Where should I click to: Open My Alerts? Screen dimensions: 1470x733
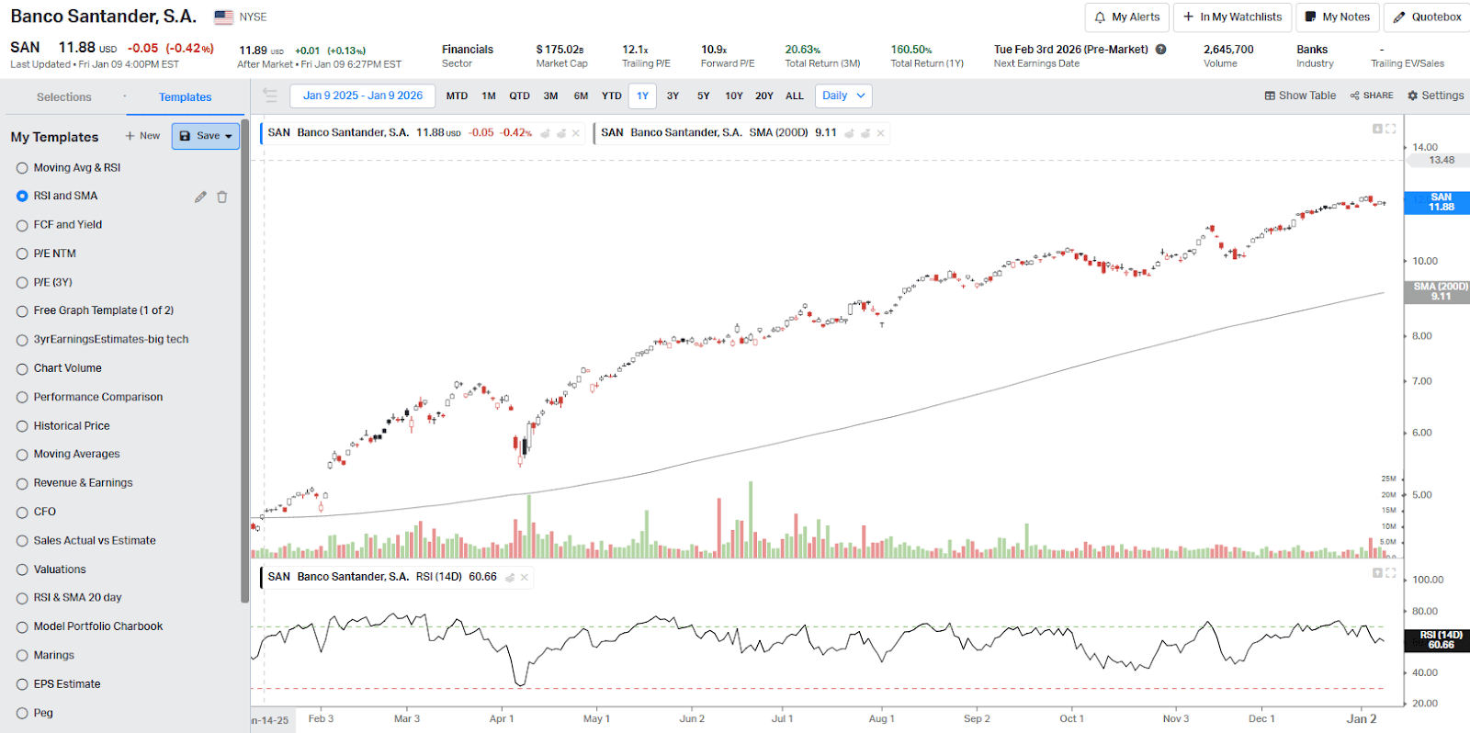point(1126,17)
